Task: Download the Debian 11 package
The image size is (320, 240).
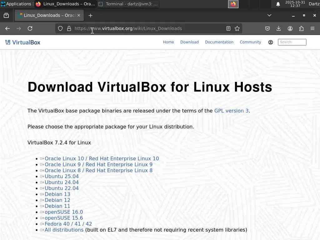Action: pyautogui.click(x=57, y=206)
